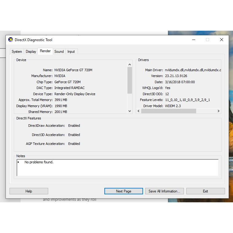233x233 pixels.
Task: Switch to the System tab
Action: pos(17,52)
